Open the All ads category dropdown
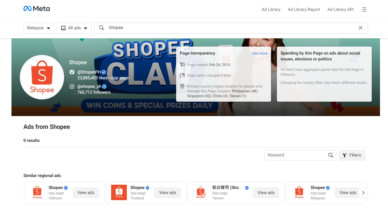The image size is (388, 210). point(74,28)
